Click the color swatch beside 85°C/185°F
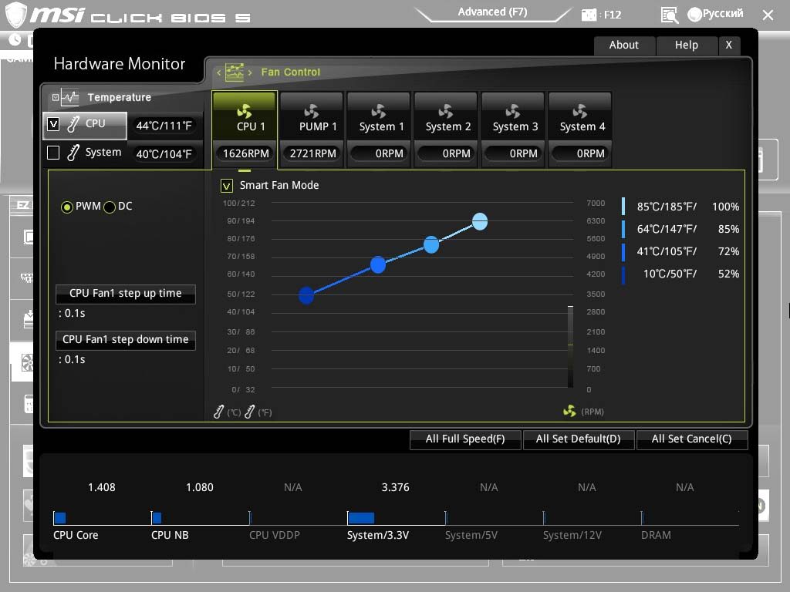 623,207
